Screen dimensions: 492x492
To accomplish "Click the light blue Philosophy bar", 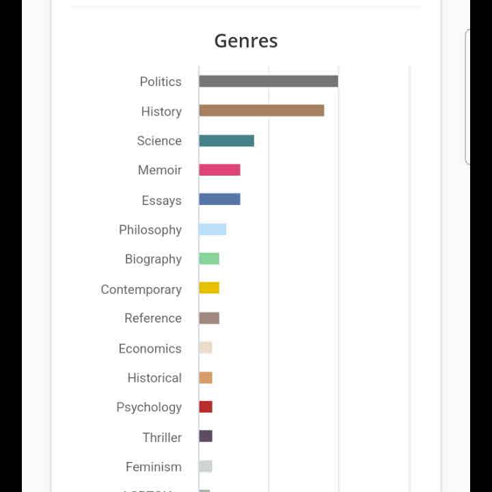I will tap(213, 230).
